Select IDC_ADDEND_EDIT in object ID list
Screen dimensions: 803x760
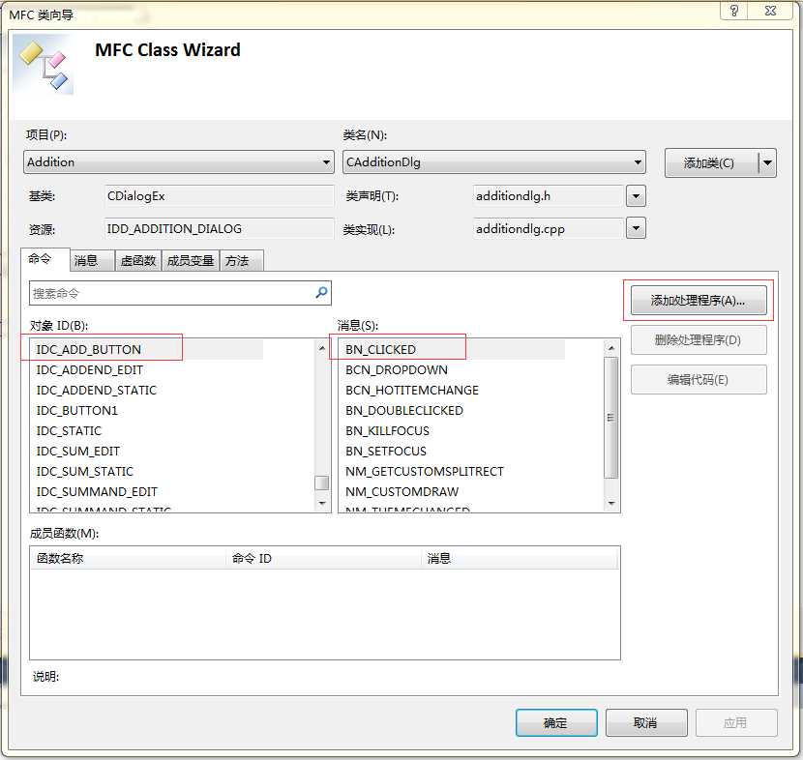coord(89,370)
